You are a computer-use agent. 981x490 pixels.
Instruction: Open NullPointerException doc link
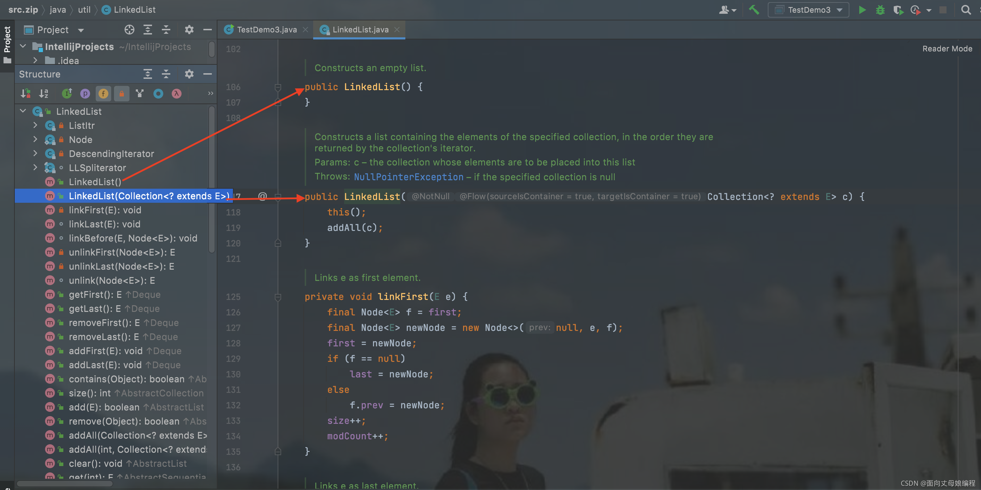point(408,177)
